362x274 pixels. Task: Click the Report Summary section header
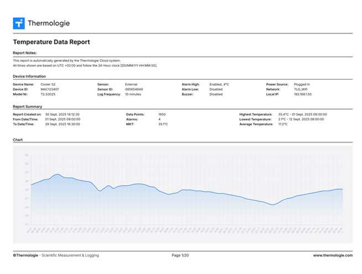28,106
